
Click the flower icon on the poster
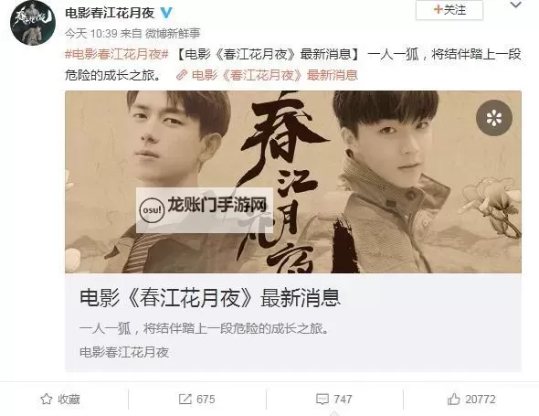coord(494,118)
